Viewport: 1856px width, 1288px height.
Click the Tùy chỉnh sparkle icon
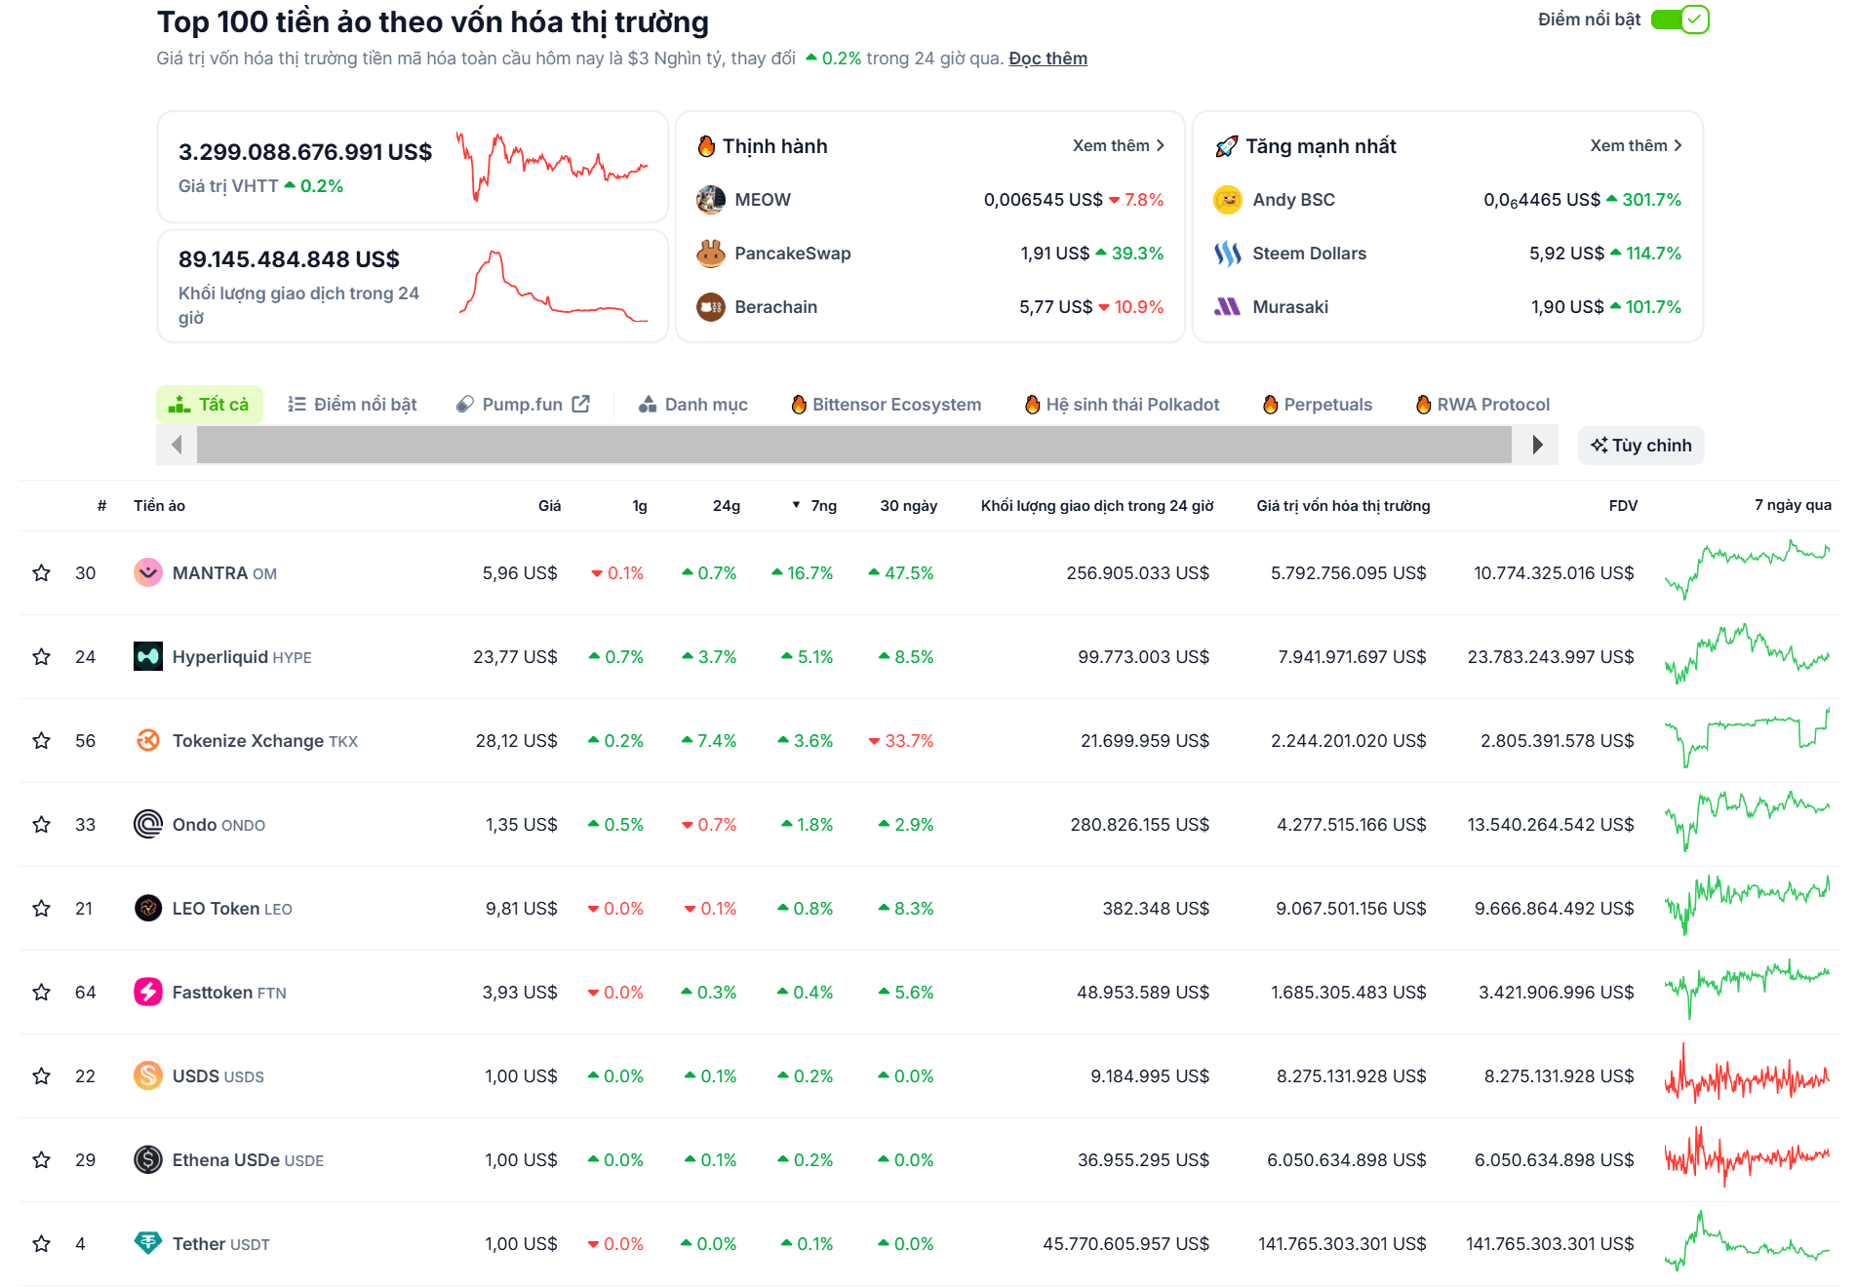pos(1599,445)
